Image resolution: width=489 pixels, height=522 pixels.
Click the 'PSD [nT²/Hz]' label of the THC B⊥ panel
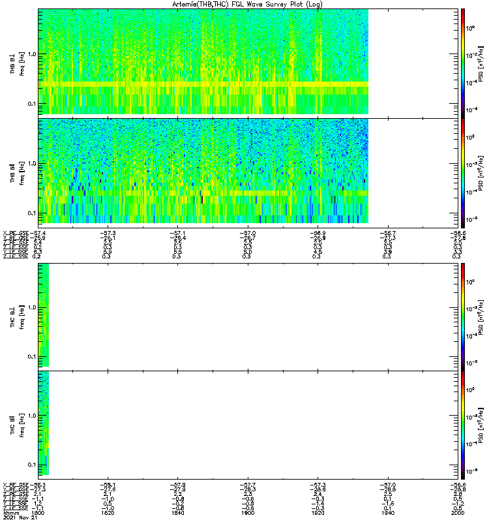tap(481, 316)
